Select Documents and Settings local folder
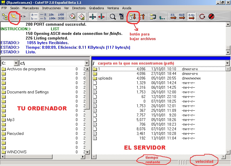This screenshot has width=231, height=166. point(27,92)
